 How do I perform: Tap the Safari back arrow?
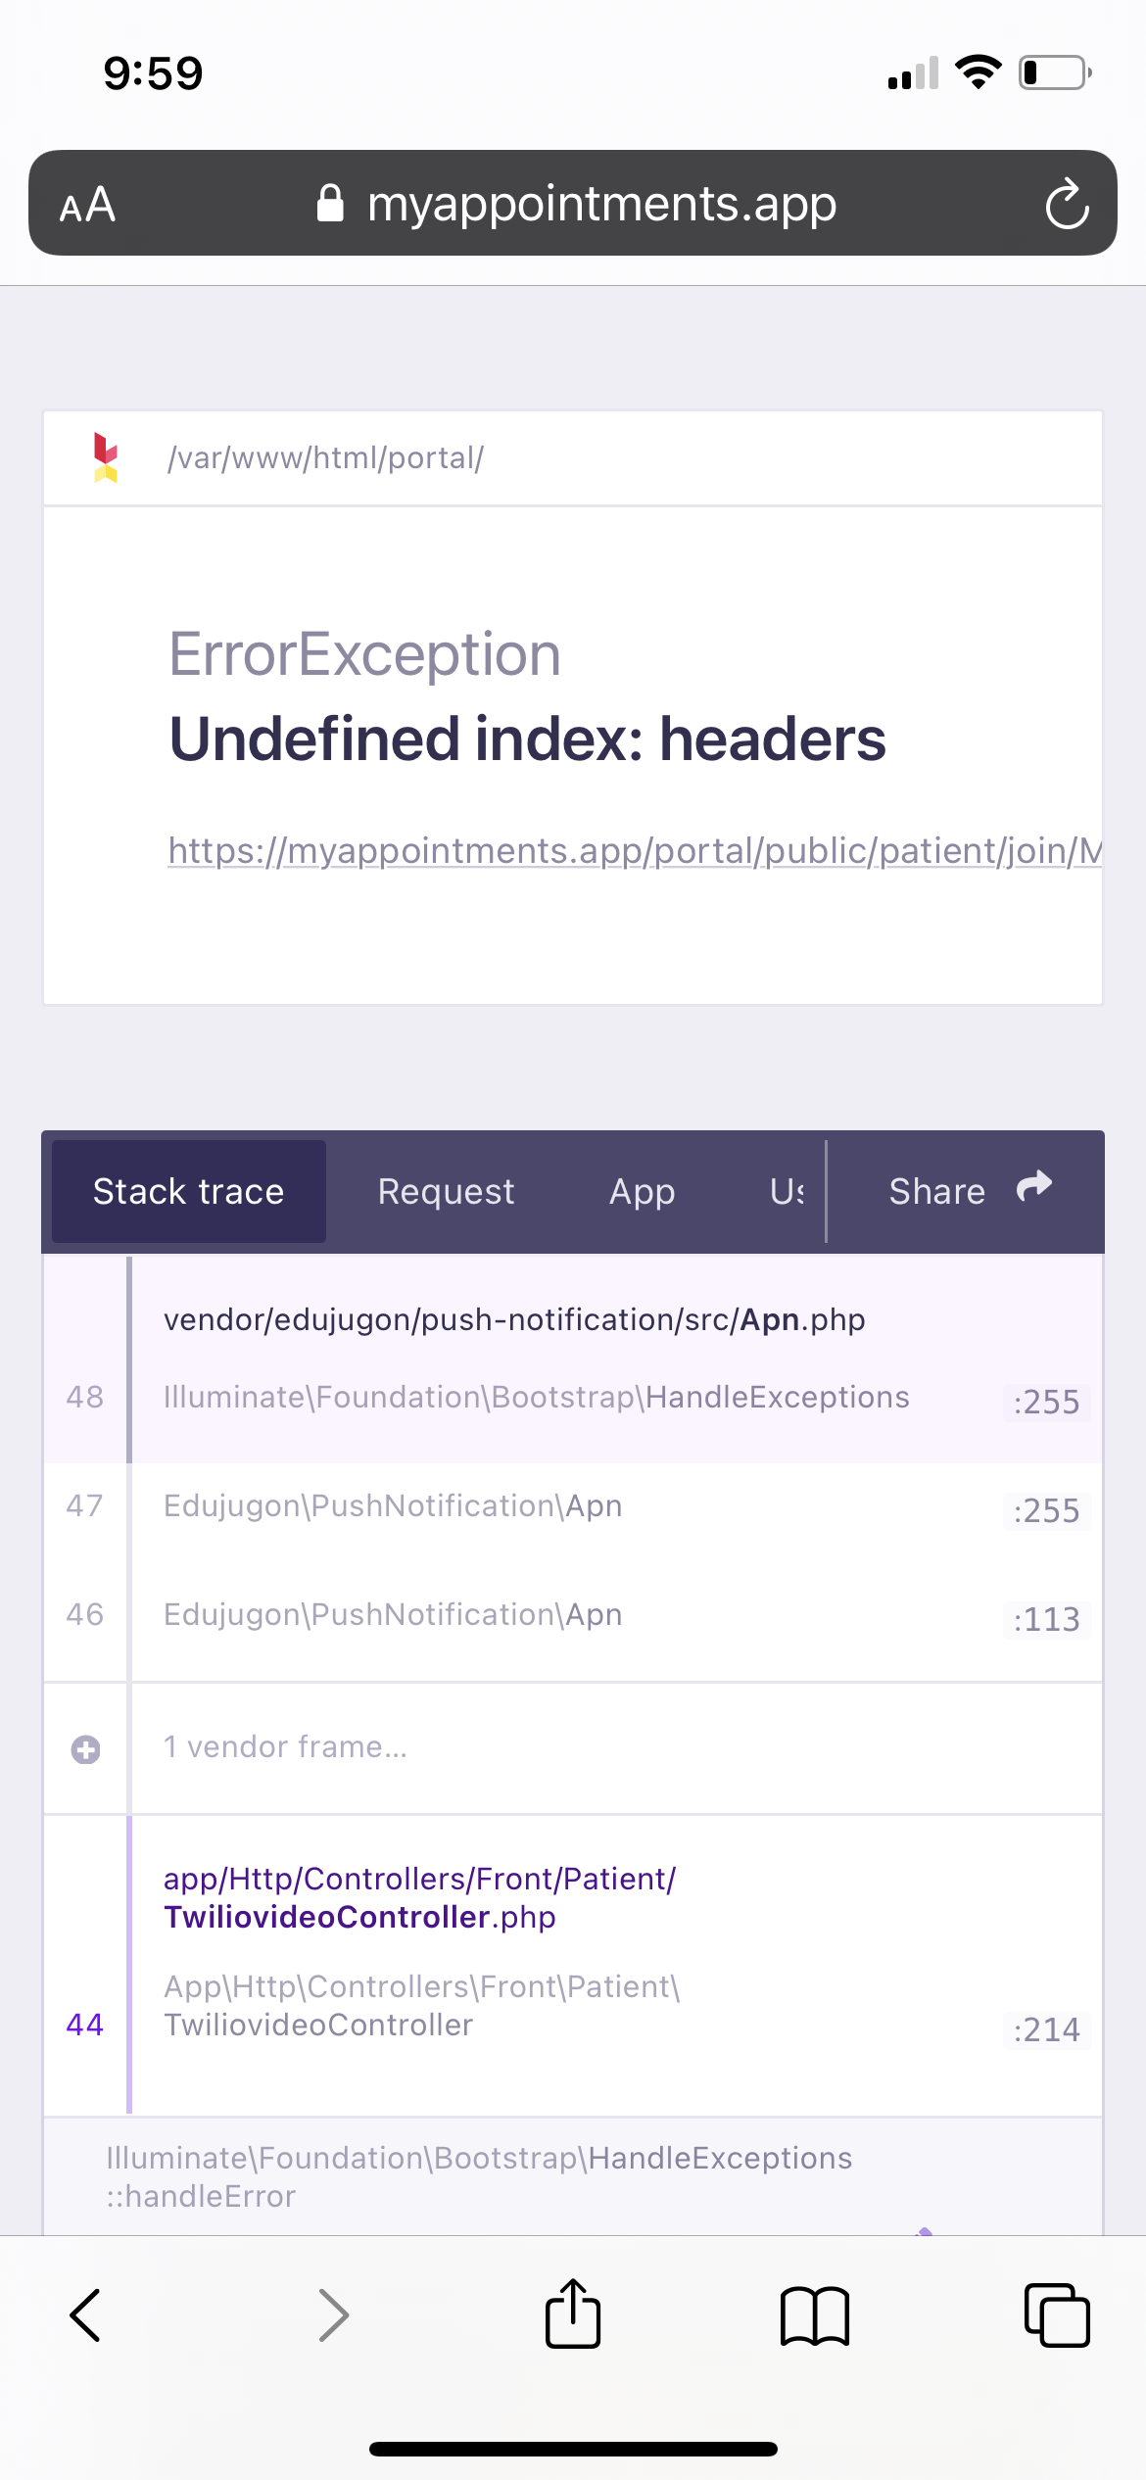pyautogui.click(x=86, y=2315)
